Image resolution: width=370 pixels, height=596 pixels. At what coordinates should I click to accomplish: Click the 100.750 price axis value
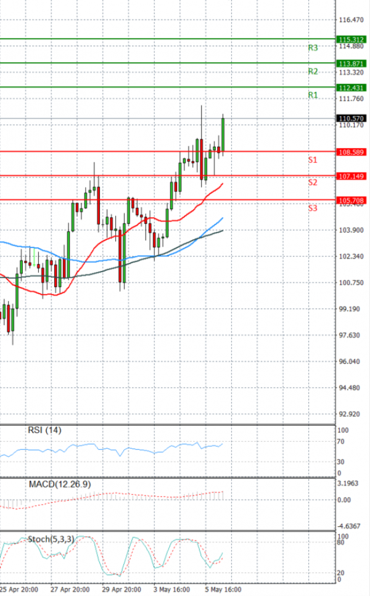pos(351,283)
